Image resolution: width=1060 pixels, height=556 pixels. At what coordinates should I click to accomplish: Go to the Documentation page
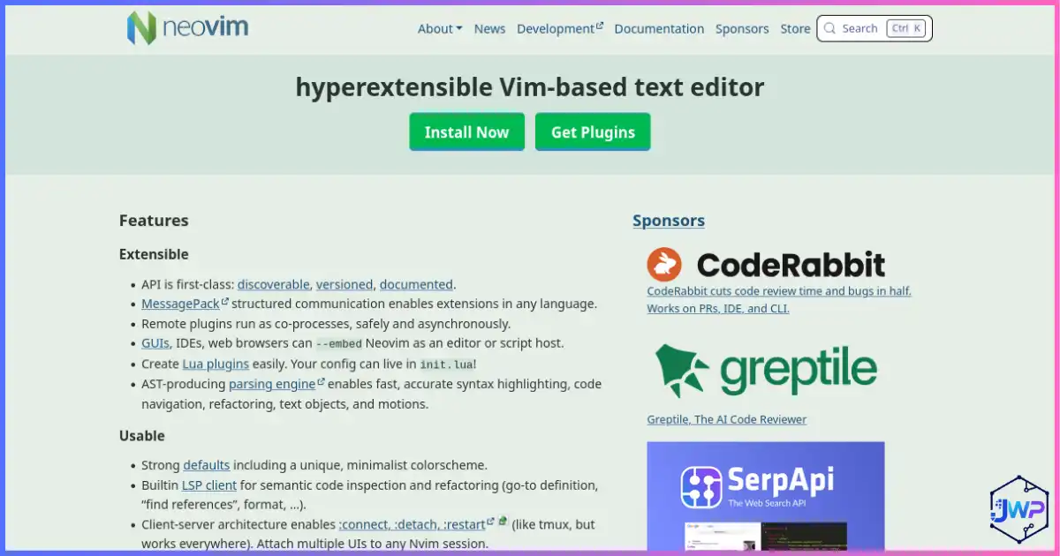(659, 28)
